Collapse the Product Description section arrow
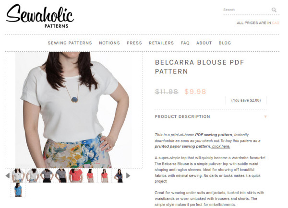288x208 pixels. (x=265, y=116)
